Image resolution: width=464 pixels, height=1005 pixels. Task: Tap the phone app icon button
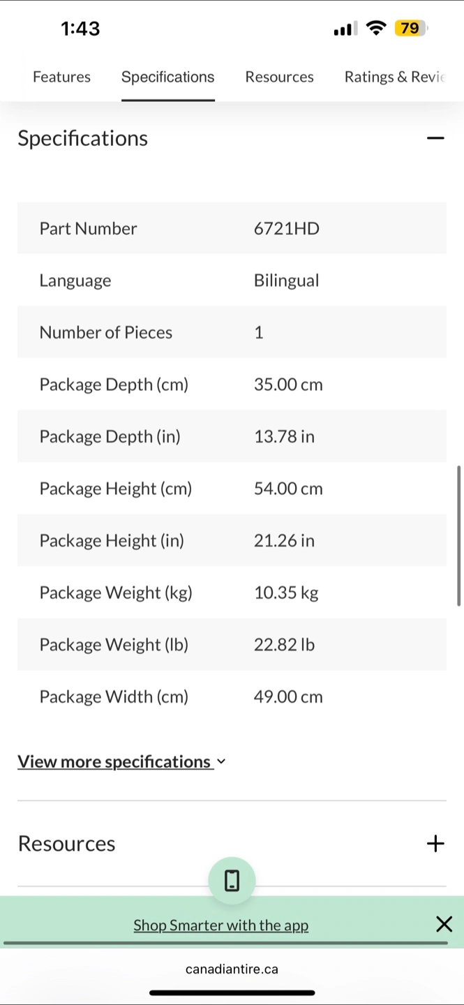tap(232, 881)
